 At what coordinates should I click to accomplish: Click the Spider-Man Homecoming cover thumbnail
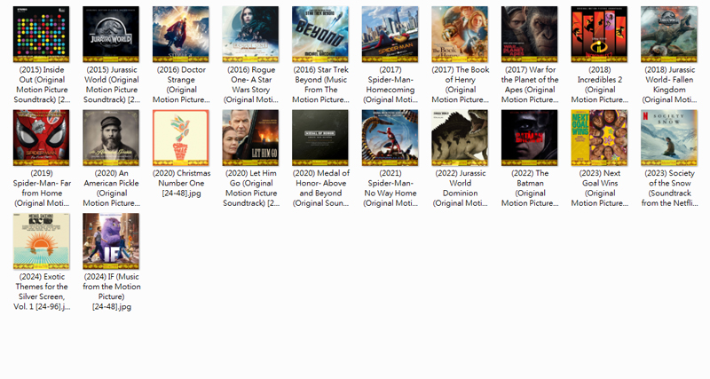point(390,35)
